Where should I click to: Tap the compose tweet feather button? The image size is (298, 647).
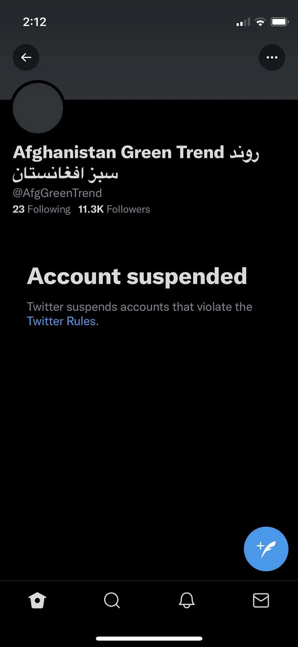click(266, 549)
